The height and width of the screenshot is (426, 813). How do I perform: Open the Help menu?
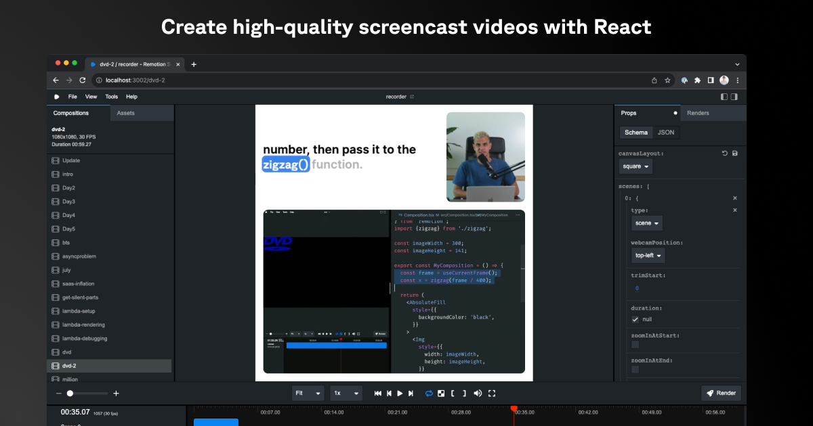coord(131,97)
